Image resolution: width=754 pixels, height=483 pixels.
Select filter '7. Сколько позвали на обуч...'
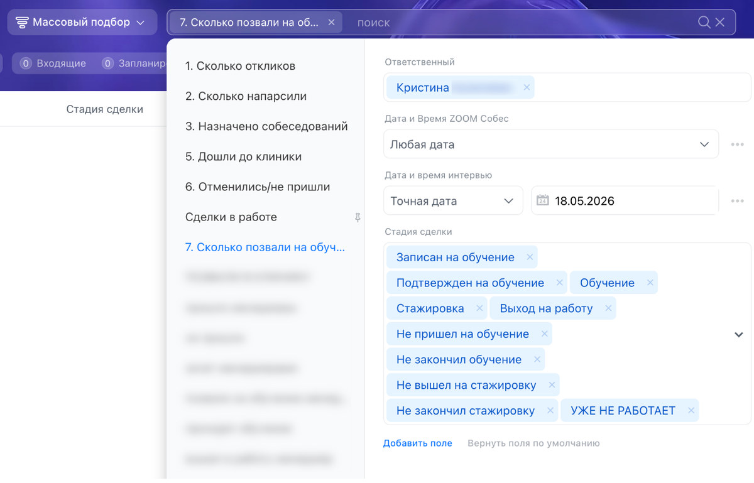pos(265,247)
